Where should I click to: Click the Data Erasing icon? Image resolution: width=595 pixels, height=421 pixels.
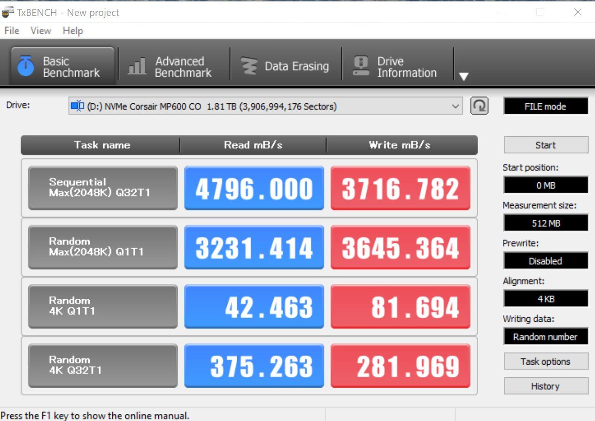[249, 66]
